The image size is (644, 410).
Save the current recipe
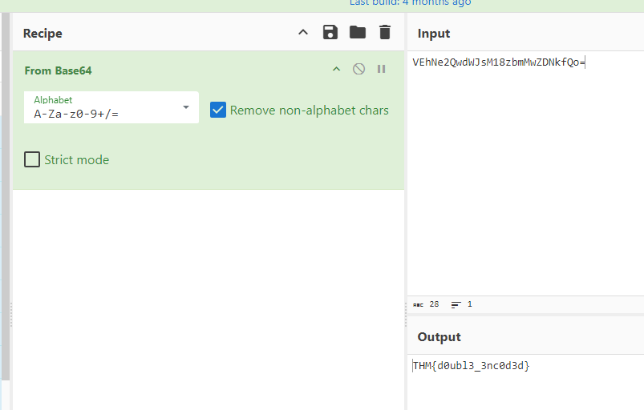click(330, 33)
